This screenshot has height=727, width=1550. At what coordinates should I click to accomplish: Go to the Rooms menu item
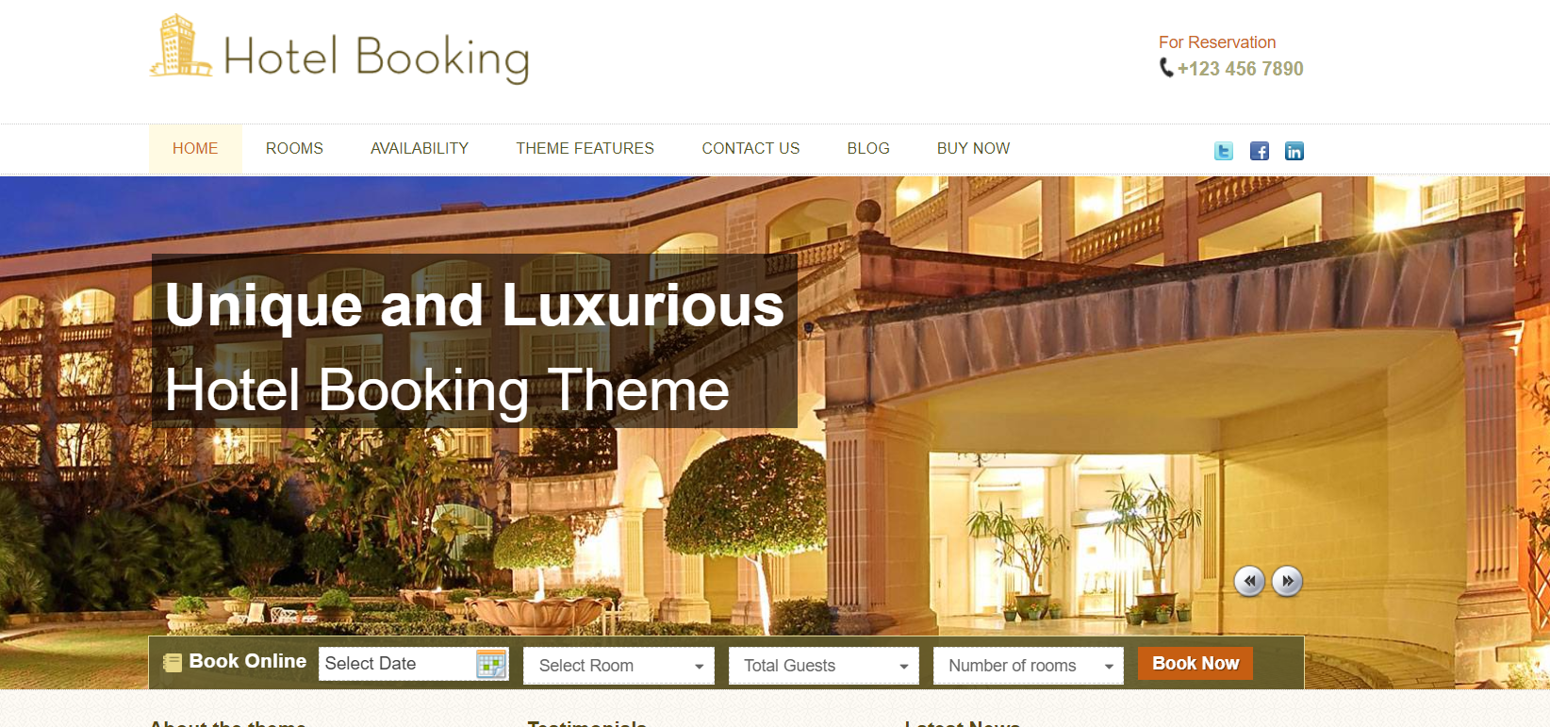tap(294, 149)
